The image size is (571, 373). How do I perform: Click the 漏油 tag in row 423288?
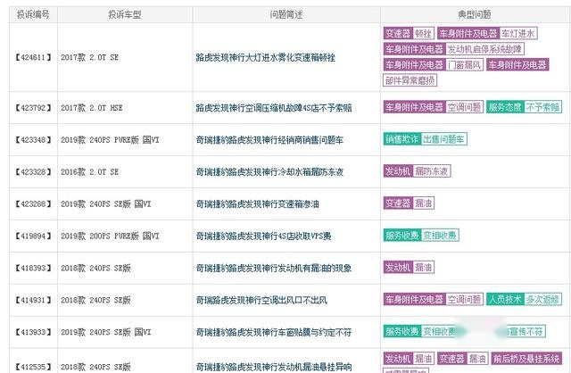(x=424, y=203)
